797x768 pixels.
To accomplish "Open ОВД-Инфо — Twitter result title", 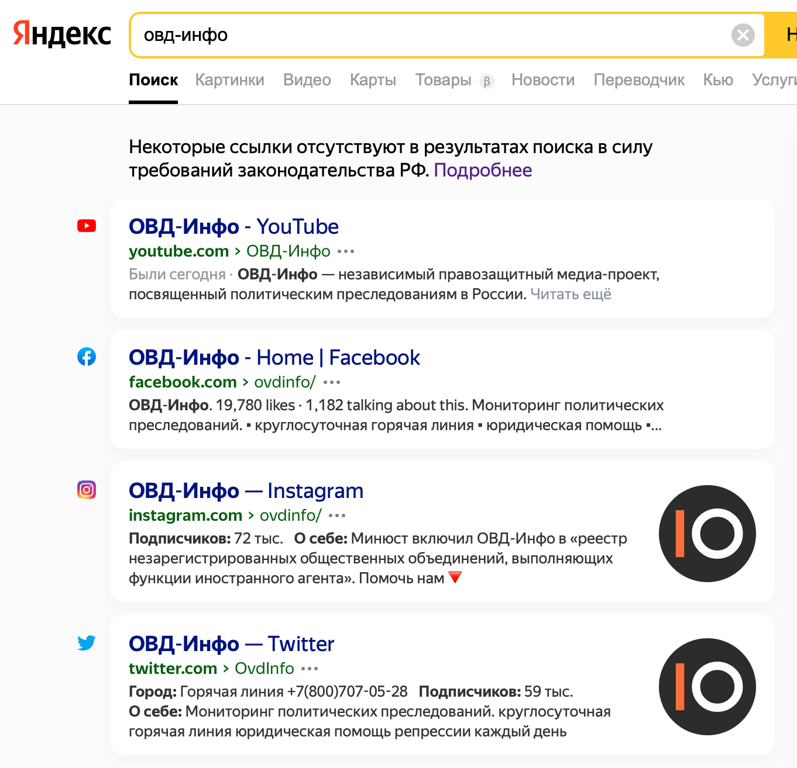I will click(x=231, y=644).
